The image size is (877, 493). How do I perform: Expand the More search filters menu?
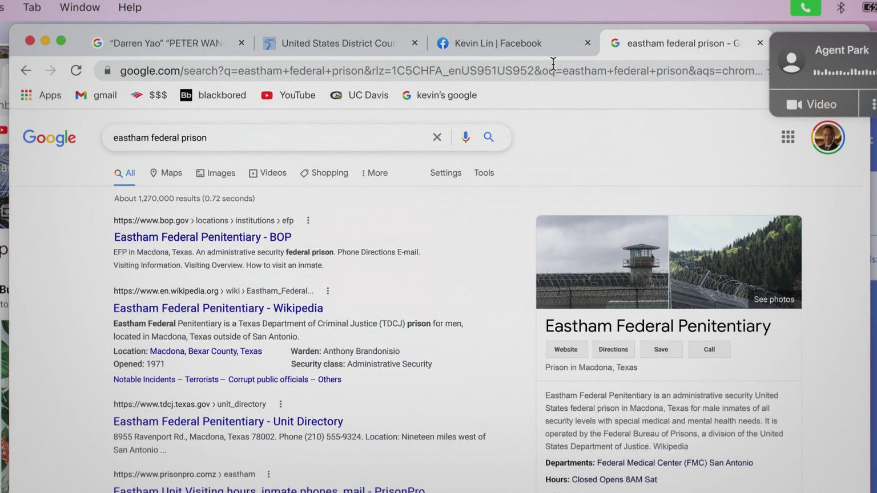tap(375, 173)
